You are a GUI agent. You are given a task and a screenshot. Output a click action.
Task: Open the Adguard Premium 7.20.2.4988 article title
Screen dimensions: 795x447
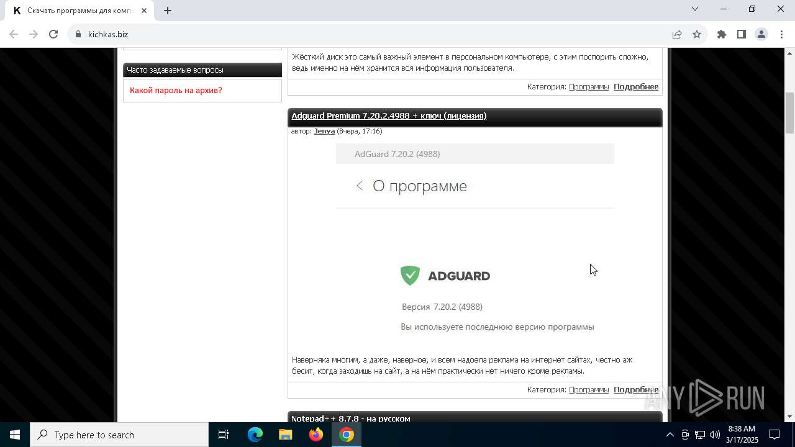point(389,115)
